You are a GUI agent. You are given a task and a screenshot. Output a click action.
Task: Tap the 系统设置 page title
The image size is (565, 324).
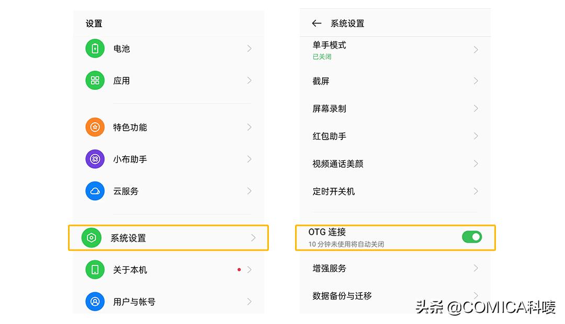(x=347, y=23)
